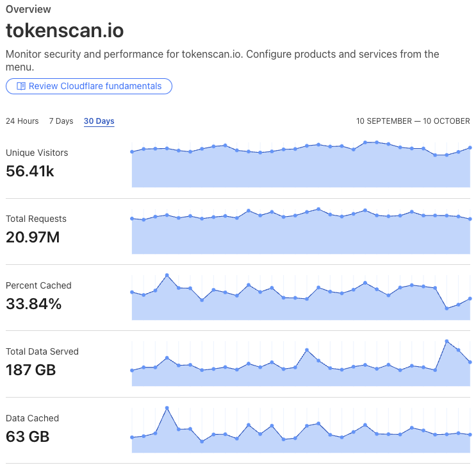Switch to the 24 Hours tab
Image resolution: width=476 pixels, height=472 pixels.
pos(22,121)
